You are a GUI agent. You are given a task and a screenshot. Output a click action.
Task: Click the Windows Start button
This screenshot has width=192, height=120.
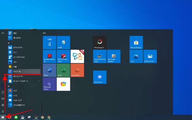(3, 117)
